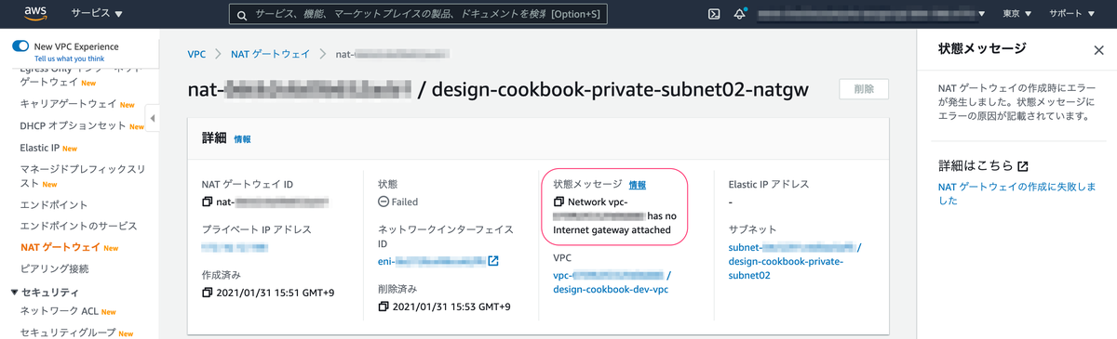
Task: Focus the service search field
Action: coord(418,14)
